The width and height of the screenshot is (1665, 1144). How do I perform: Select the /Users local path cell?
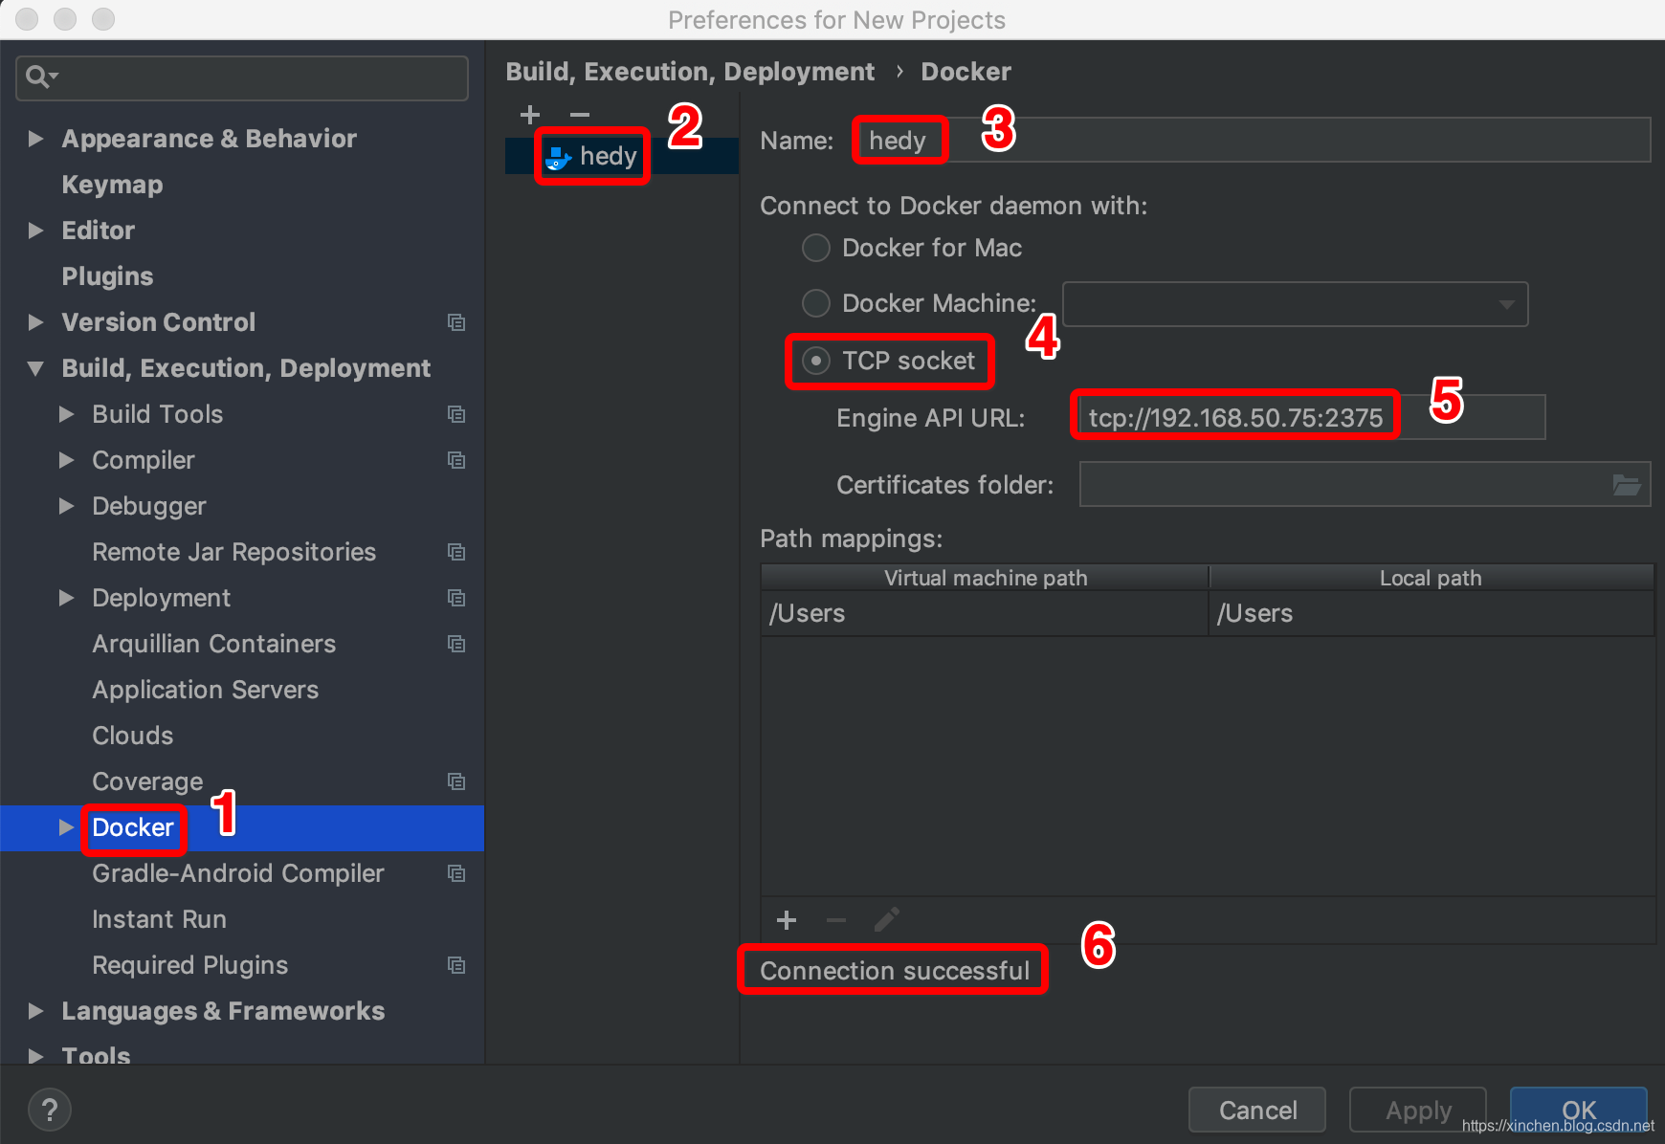1432,613
